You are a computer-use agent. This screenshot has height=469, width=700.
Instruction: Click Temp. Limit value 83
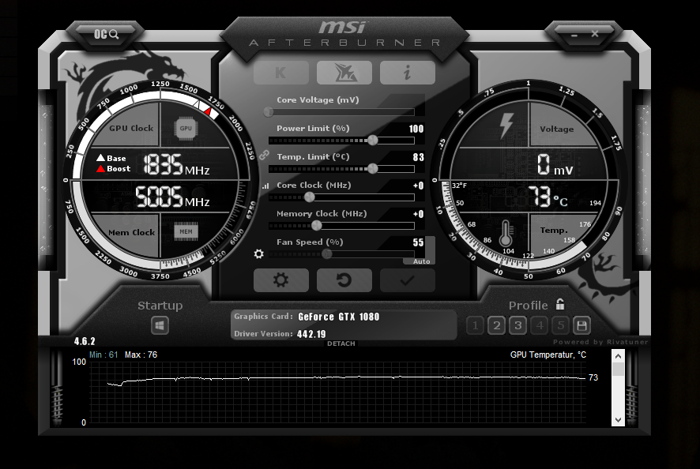(x=418, y=157)
